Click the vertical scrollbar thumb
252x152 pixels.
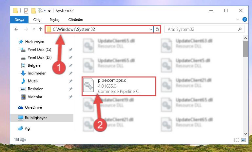(x=245, y=49)
